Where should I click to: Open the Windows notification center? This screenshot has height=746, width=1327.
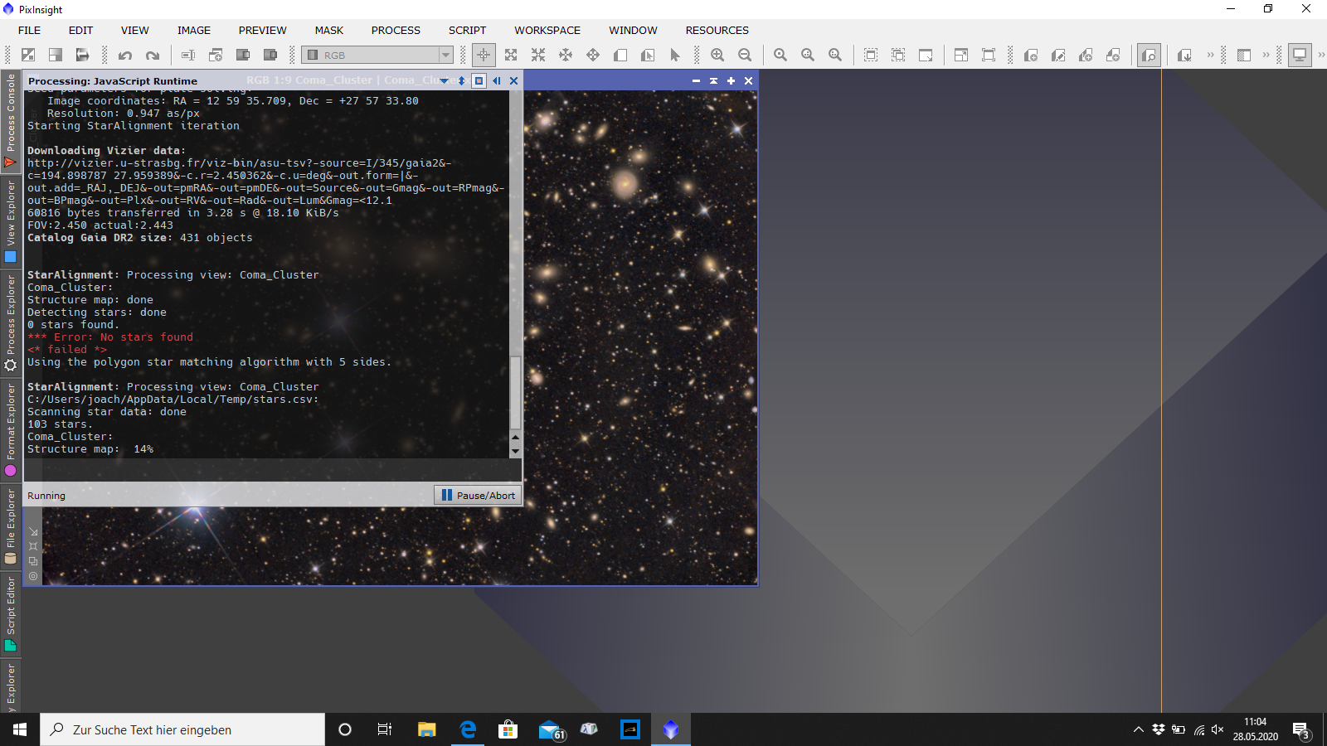tap(1301, 729)
